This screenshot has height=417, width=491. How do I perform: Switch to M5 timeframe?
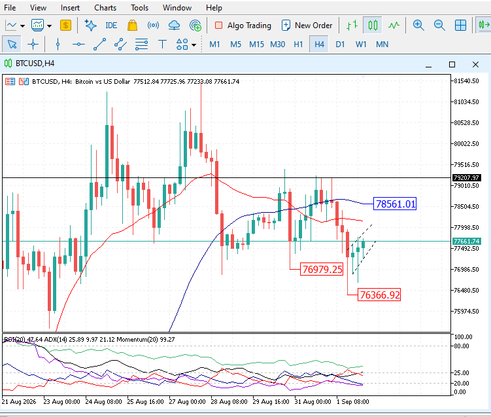[235, 45]
